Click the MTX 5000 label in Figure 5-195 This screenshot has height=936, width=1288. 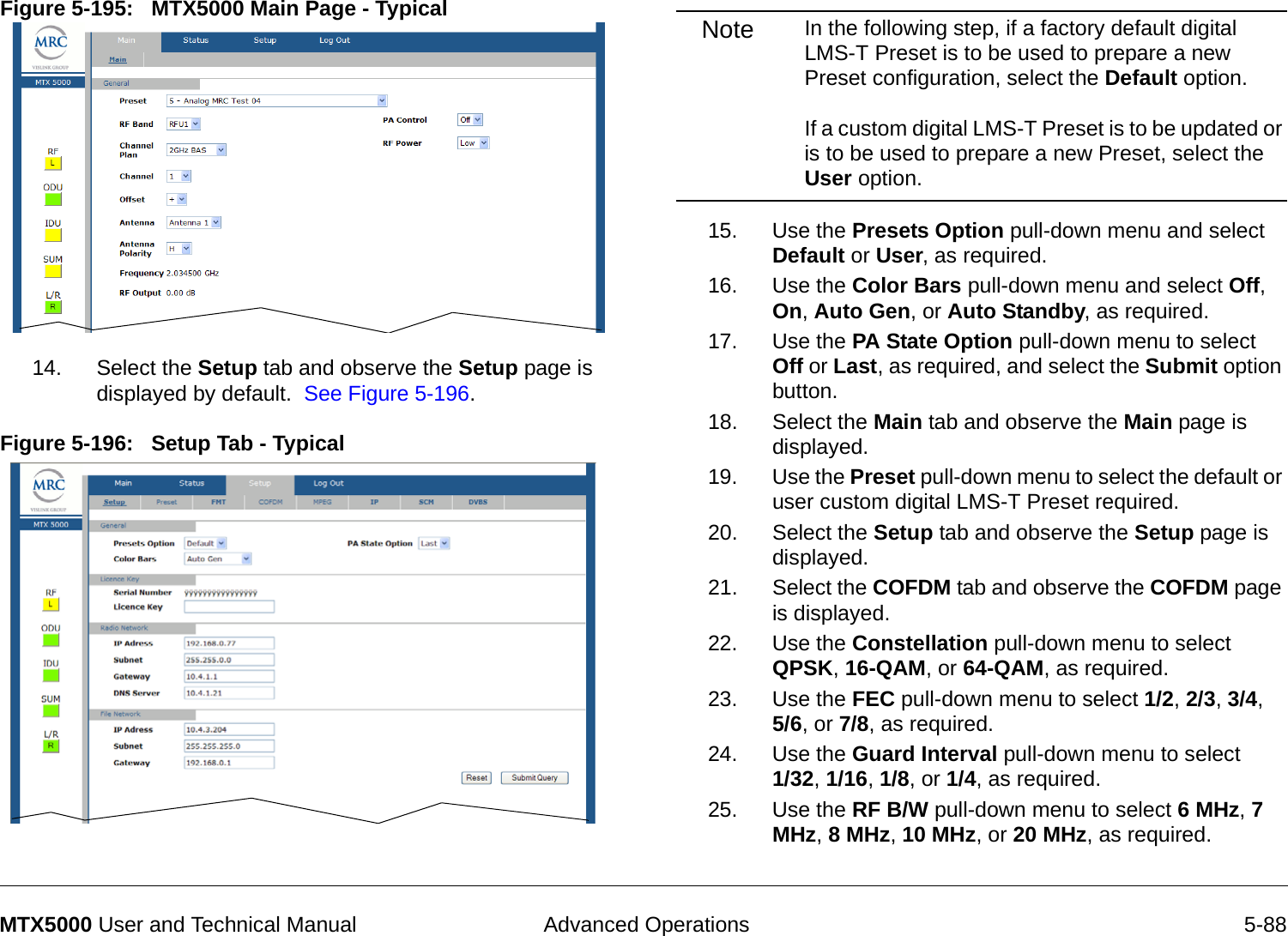click(53, 82)
